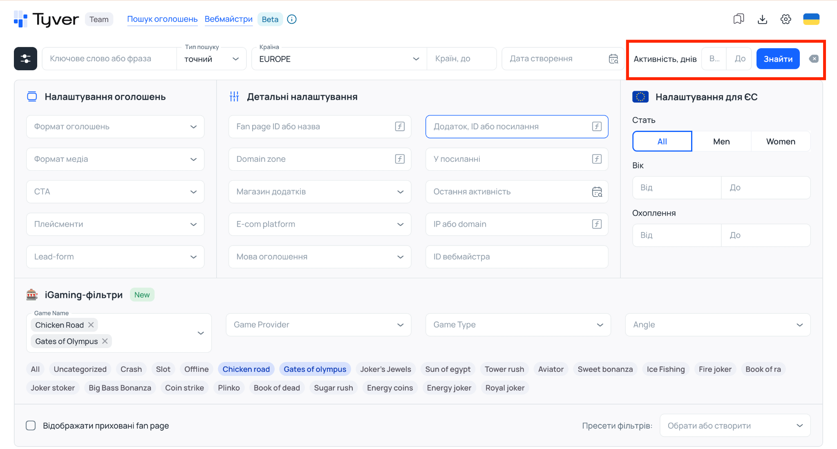Image resolution: width=837 pixels, height=449 pixels.
Task: Remove Chicken Road tag with X
Action: (91, 325)
